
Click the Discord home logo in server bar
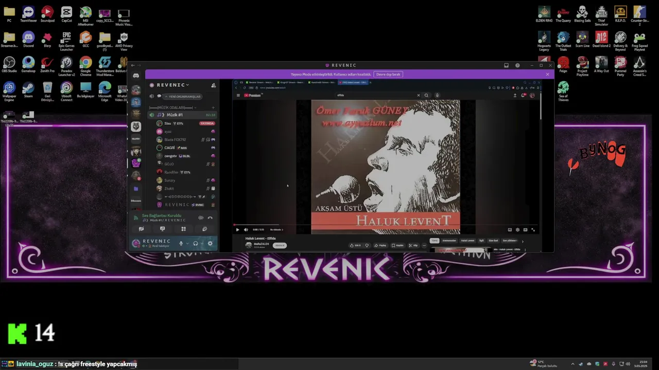pyautogui.click(x=136, y=76)
